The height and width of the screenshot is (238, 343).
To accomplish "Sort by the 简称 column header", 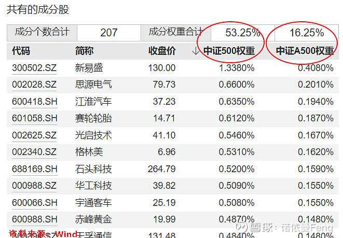I will click(84, 51).
